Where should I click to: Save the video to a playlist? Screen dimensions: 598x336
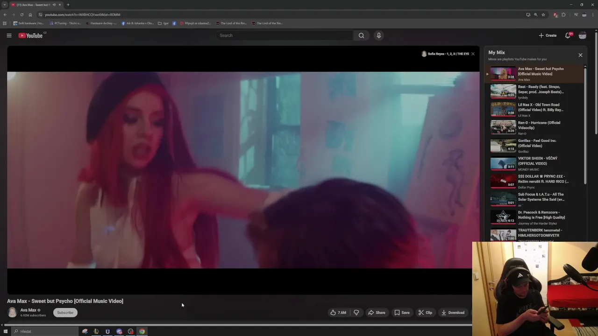(402, 313)
